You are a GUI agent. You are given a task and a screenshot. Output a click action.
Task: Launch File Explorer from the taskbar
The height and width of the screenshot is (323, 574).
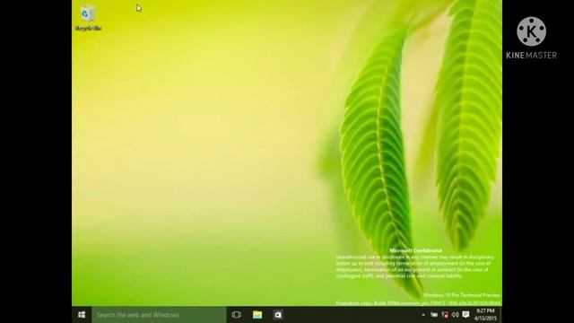click(x=257, y=315)
